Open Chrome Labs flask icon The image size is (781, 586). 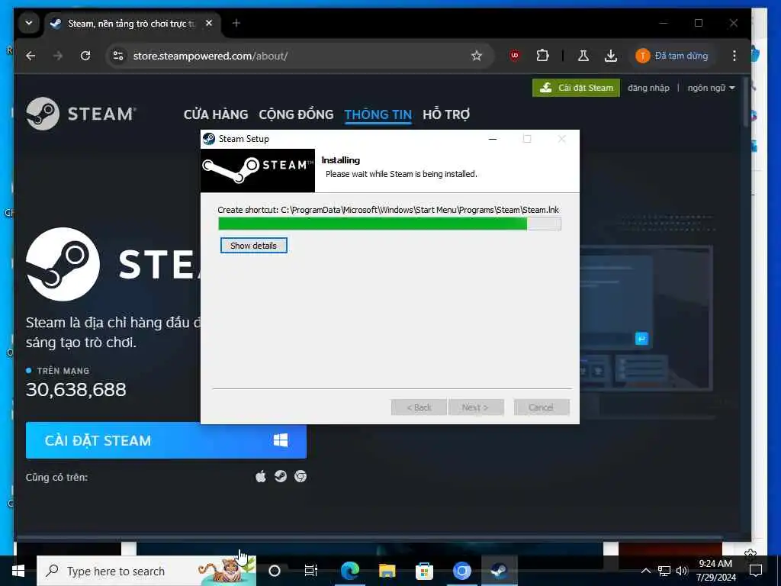pyautogui.click(x=583, y=56)
